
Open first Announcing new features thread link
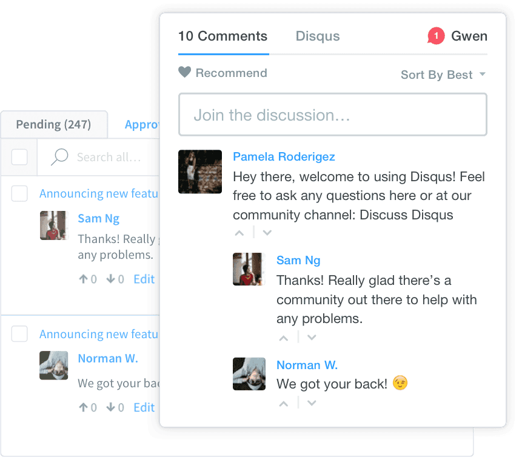(99, 193)
